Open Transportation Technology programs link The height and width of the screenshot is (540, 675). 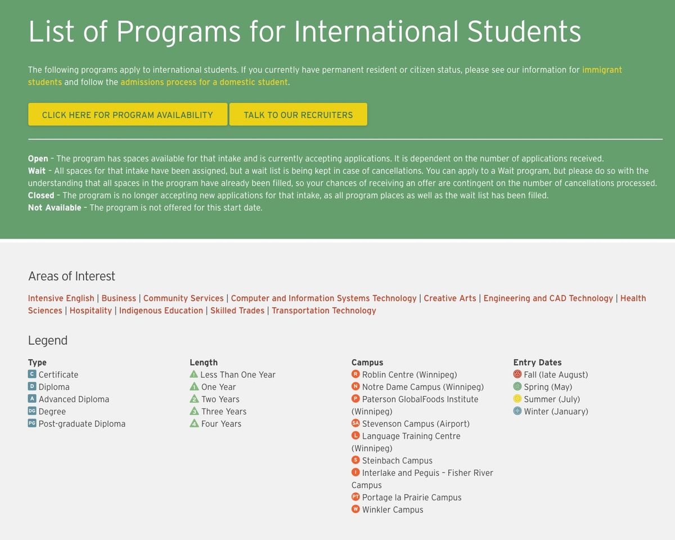tap(323, 310)
